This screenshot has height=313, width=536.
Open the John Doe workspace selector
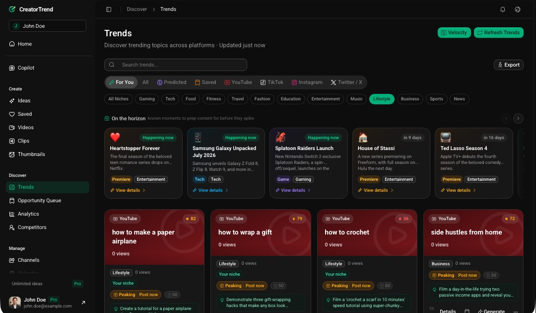point(48,26)
